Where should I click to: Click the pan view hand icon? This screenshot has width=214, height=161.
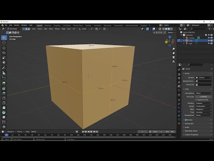point(173,53)
